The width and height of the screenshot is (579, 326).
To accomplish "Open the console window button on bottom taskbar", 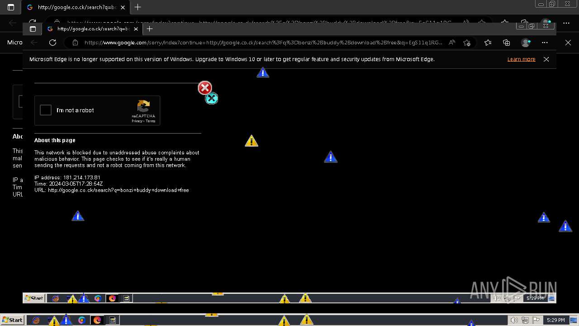I will (x=113, y=320).
